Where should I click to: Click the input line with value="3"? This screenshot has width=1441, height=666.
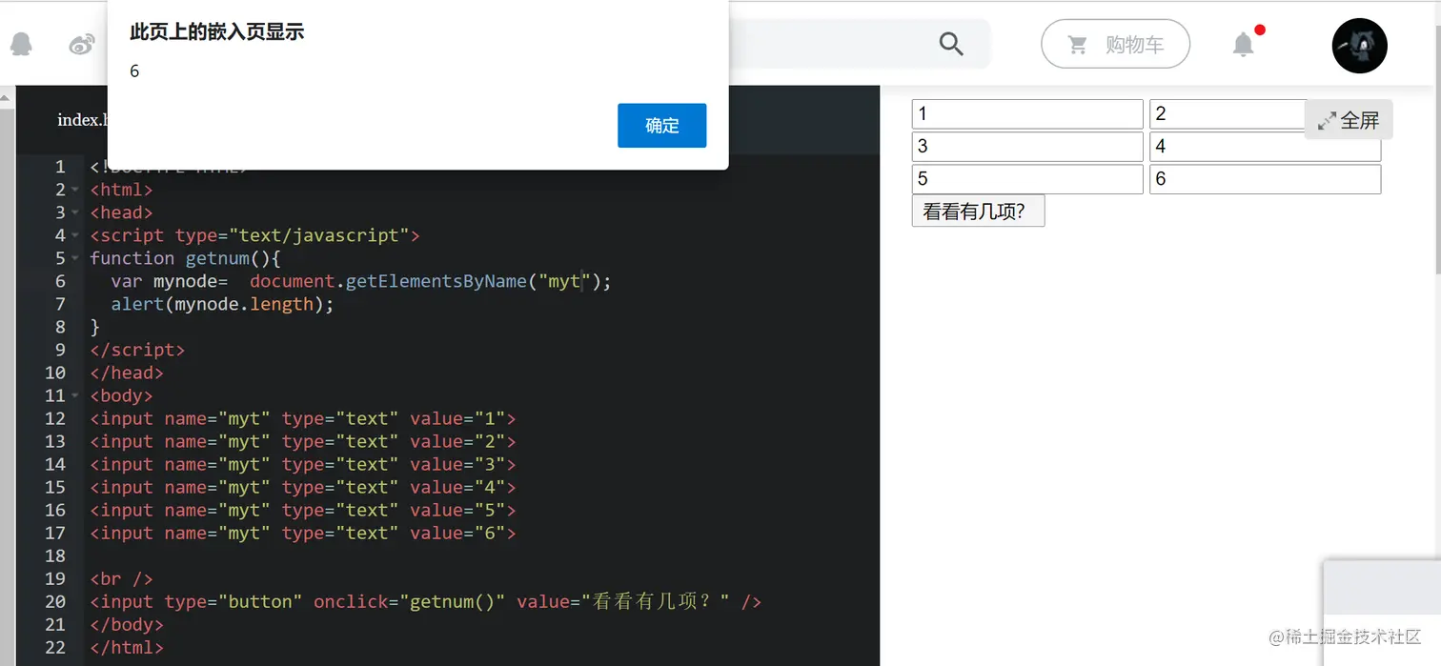pos(303,464)
